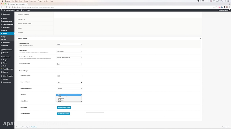Open the Plugins icon in sidebar
This screenshot has height=129, width=231.
[x=2, y=60]
